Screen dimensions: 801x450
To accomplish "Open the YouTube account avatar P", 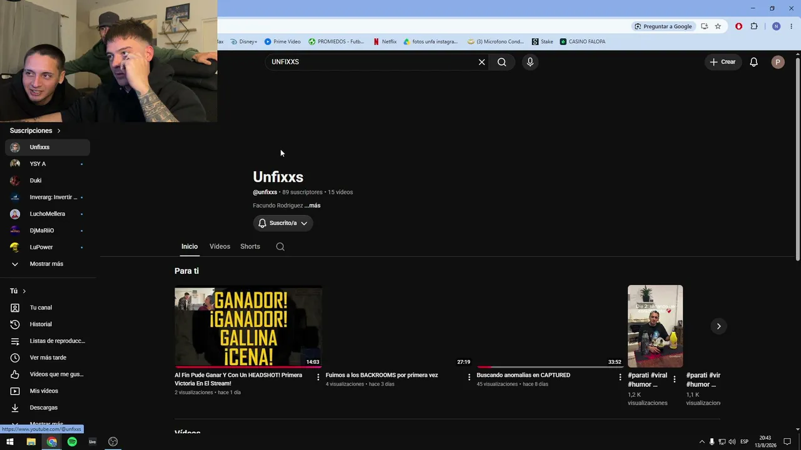I will pos(778,62).
